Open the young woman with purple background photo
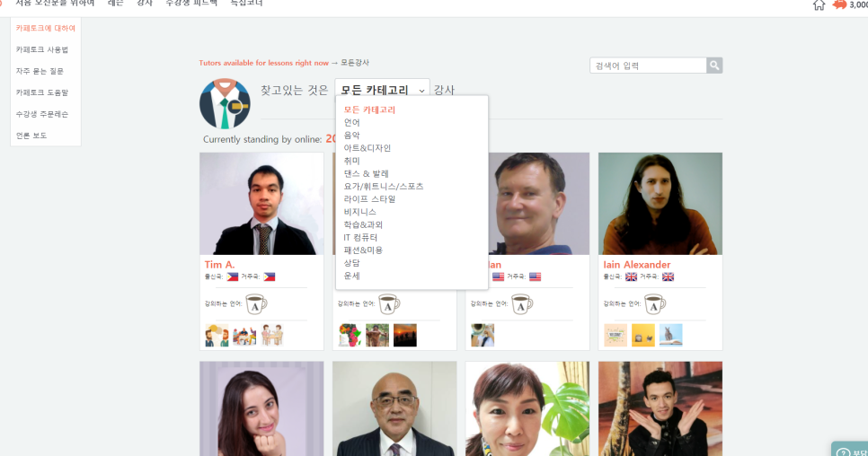 point(261,408)
